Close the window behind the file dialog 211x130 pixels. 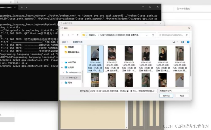click(160, 23)
